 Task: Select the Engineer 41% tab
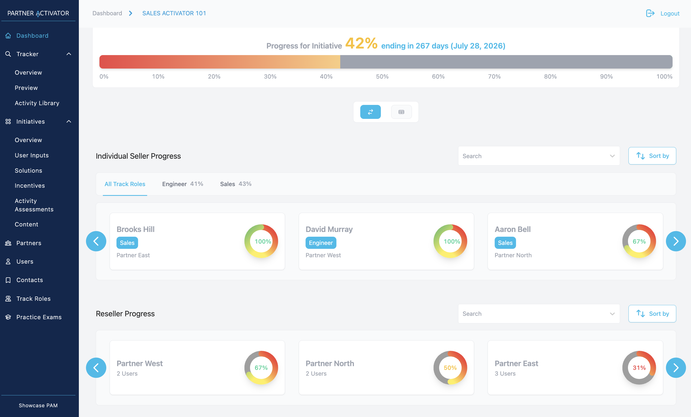click(x=183, y=184)
